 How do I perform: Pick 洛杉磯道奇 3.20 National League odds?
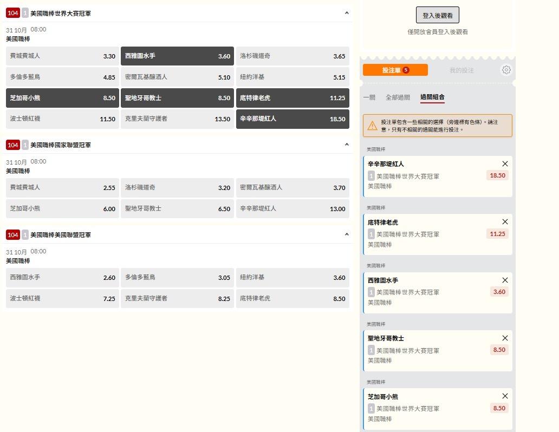(177, 188)
